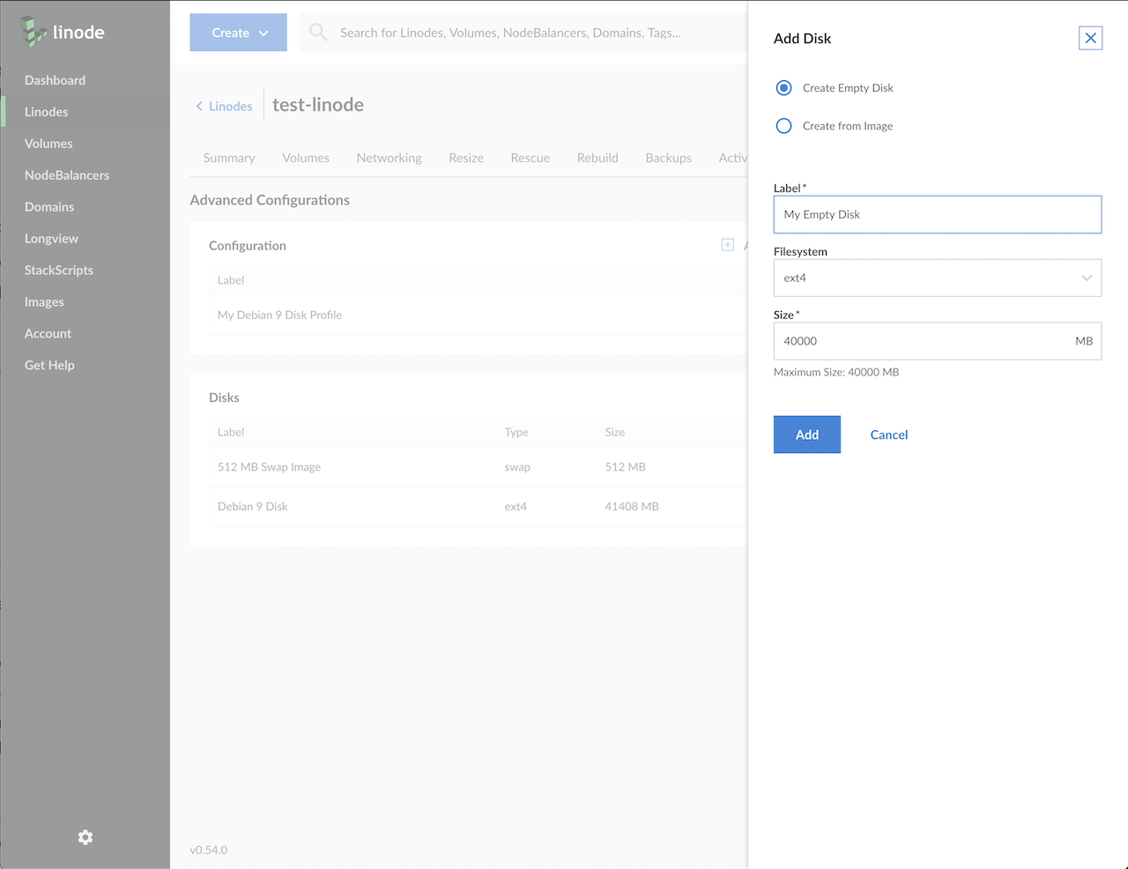Screen dimensions: 1128x869
Task: Click the plus icon in Configuration
Action: (x=728, y=245)
